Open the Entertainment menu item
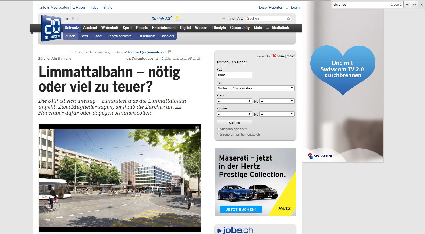This screenshot has width=425, height=234. 164,28
